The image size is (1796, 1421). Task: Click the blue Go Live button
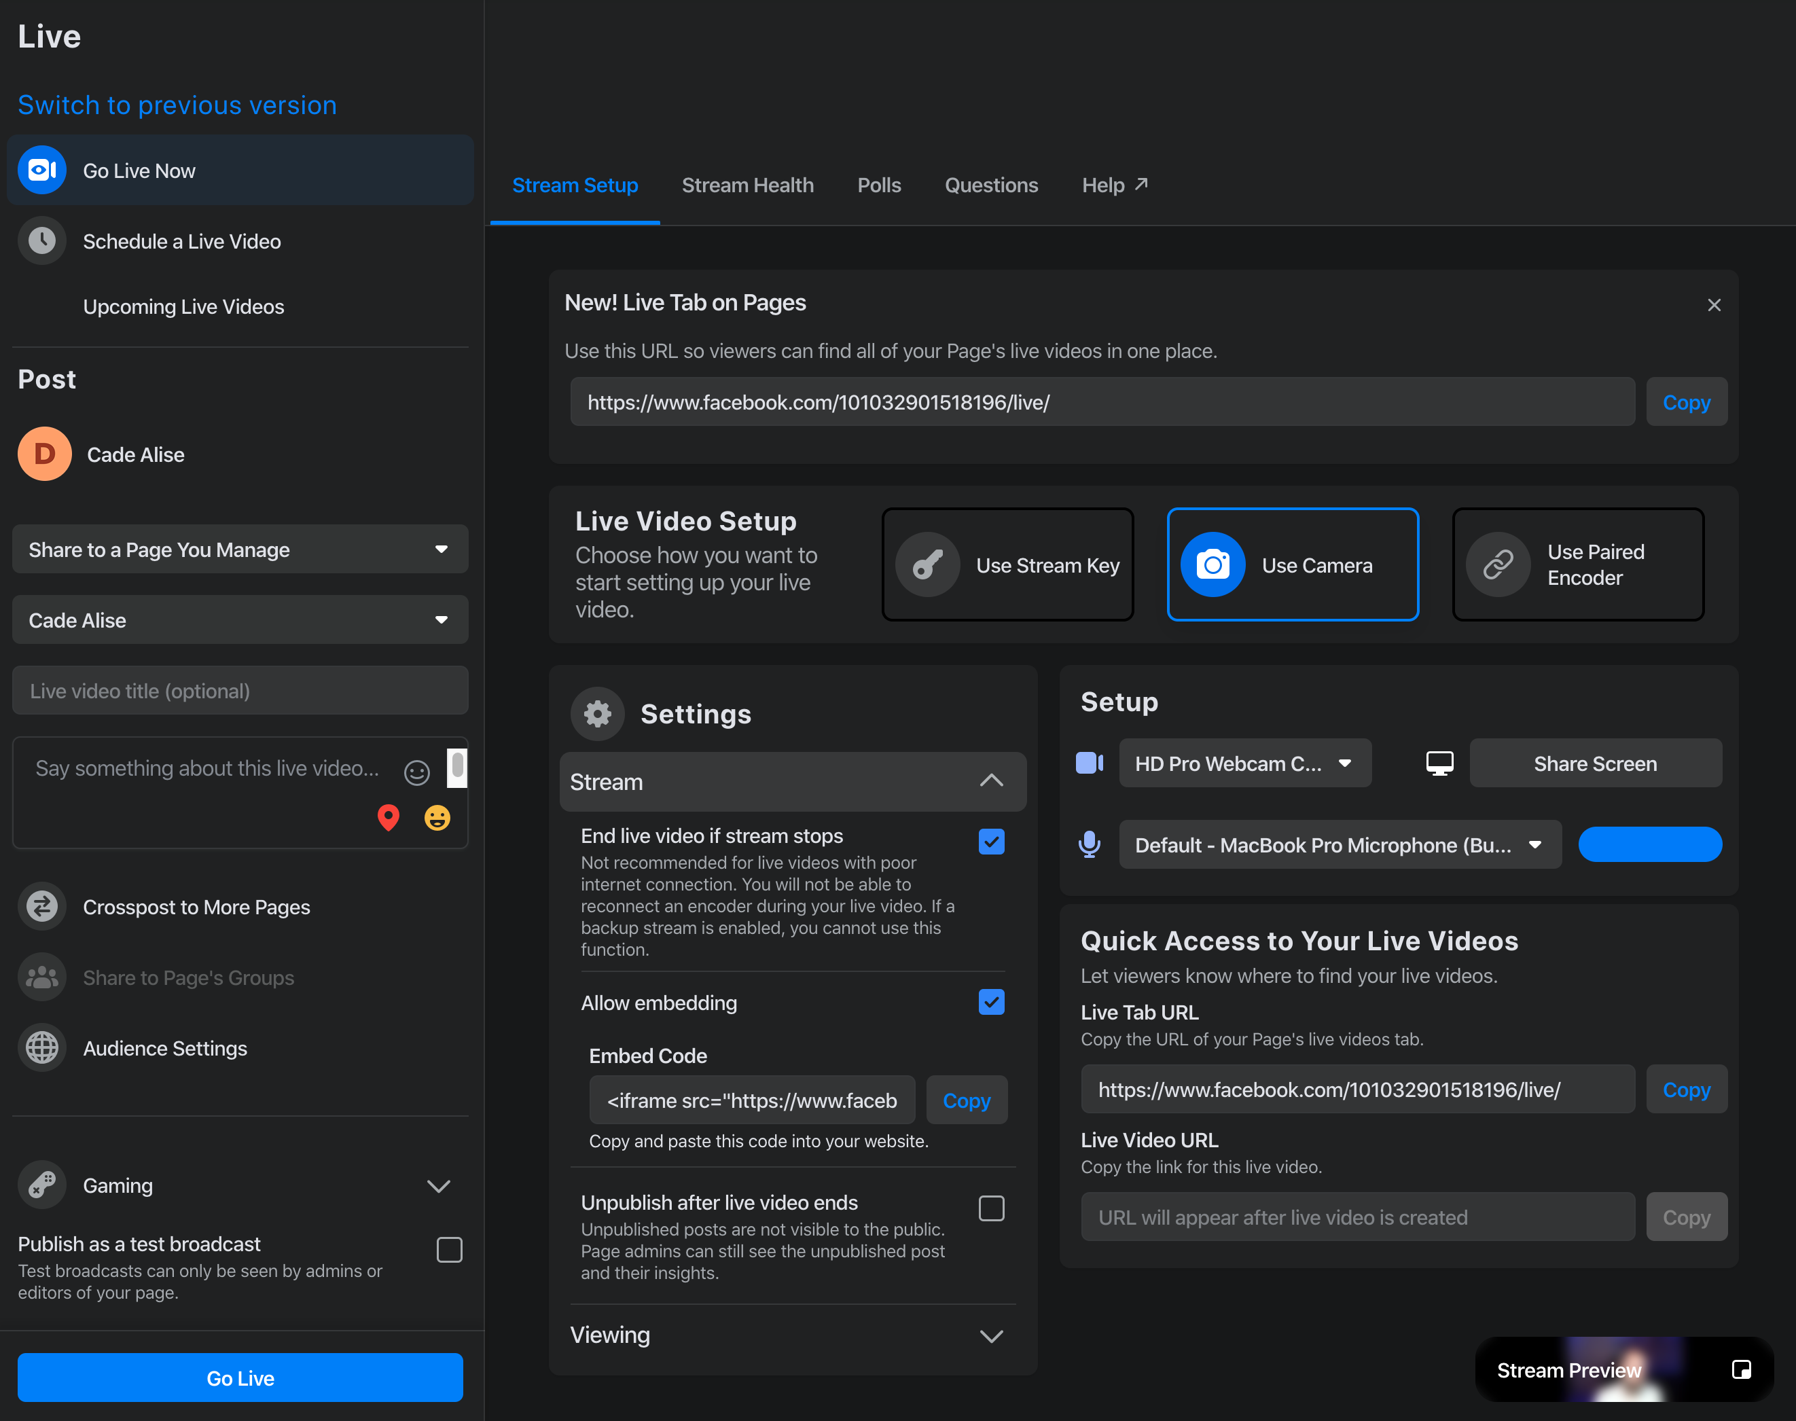click(240, 1378)
